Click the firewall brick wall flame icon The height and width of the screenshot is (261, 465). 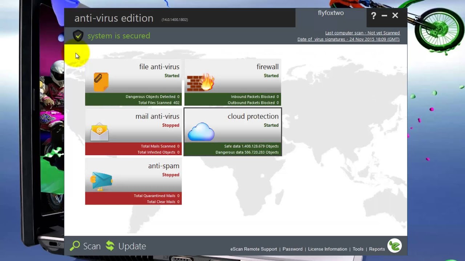click(201, 82)
